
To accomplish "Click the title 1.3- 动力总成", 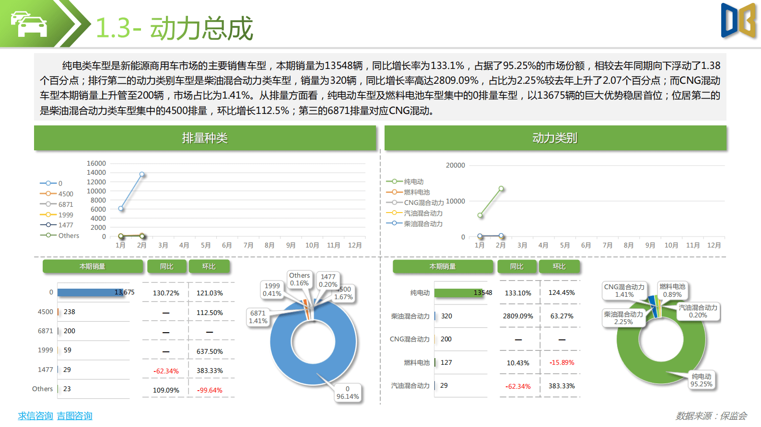I will 174,28.
